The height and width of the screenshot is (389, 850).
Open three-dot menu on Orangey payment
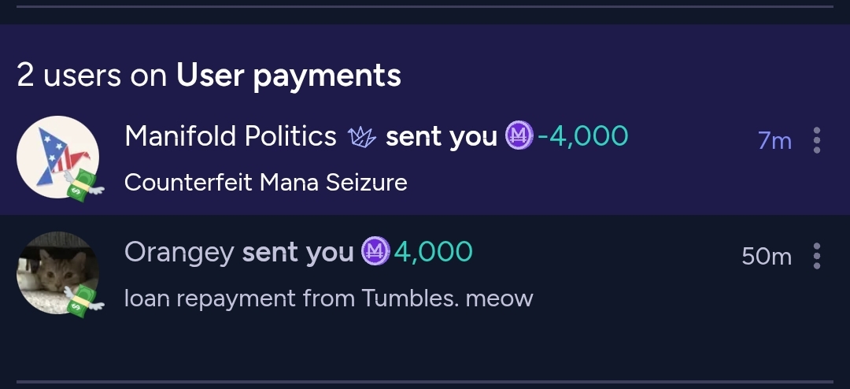click(817, 256)
